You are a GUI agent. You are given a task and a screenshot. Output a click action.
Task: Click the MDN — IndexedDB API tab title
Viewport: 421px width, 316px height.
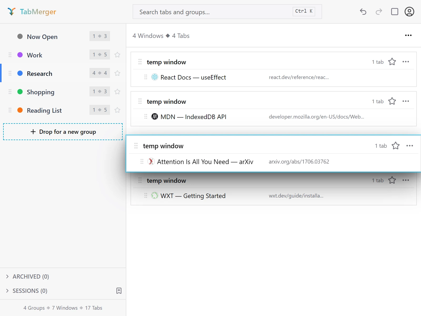(x=193, y=117)
